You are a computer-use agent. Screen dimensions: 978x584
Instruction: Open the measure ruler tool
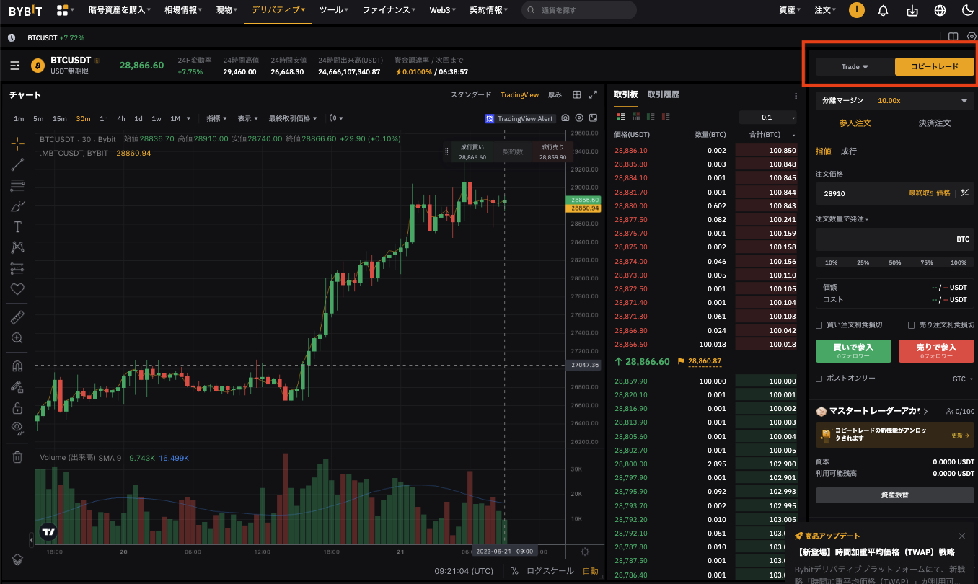pyautogui.click(x=18, y=316)
